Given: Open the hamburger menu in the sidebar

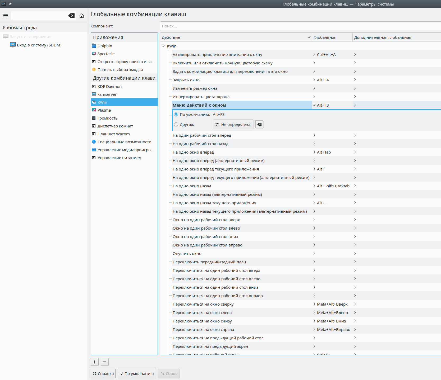Looking at the screenshot, I should coord(6,16).
